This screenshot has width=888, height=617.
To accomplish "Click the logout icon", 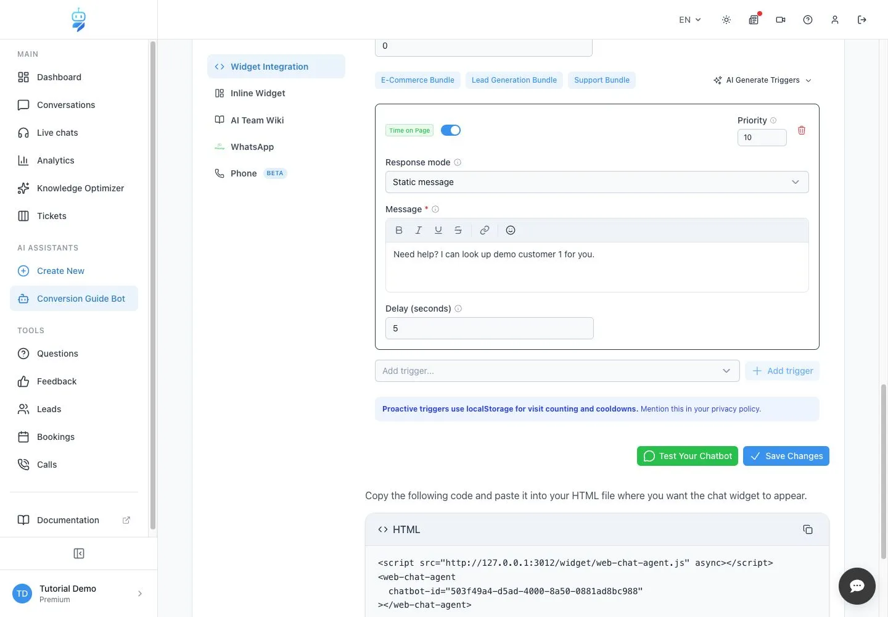I will (862, 20).
